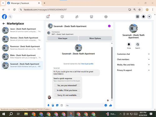Viewport: 156px width, 117px height.
Task: Open the Facebook home logo
Action: click(4, 17)
